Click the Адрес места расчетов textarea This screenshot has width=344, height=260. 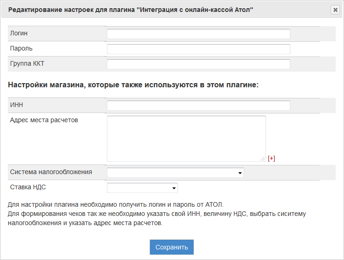click(x=186, y=139)
